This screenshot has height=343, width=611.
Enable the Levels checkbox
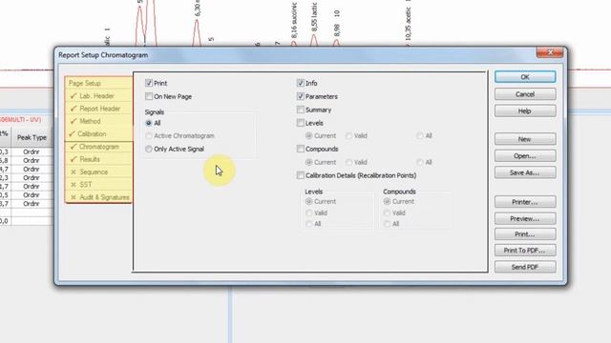[x=301, y=123]
